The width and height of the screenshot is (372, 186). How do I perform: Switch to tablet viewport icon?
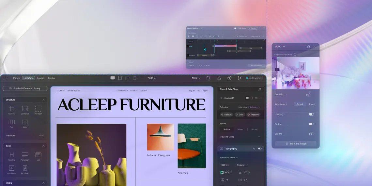120,78
